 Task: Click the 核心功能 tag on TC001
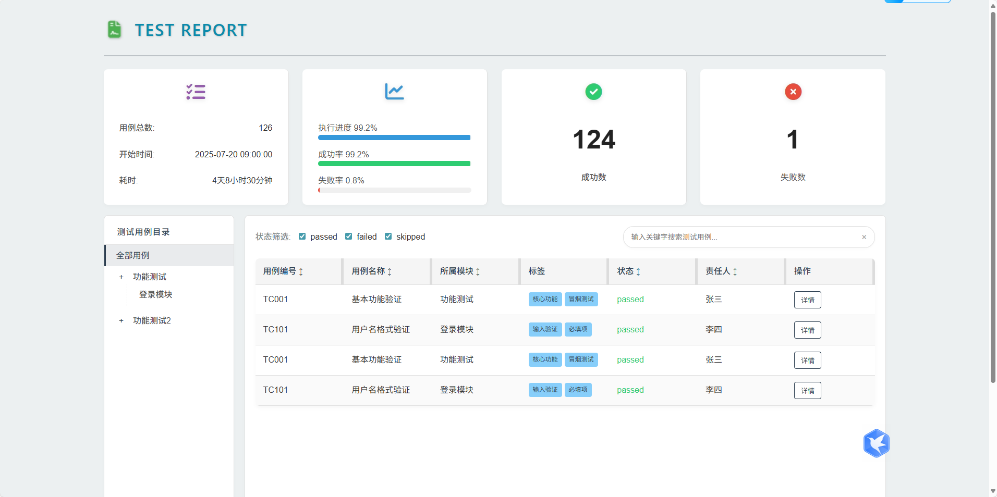click(545, 299)
